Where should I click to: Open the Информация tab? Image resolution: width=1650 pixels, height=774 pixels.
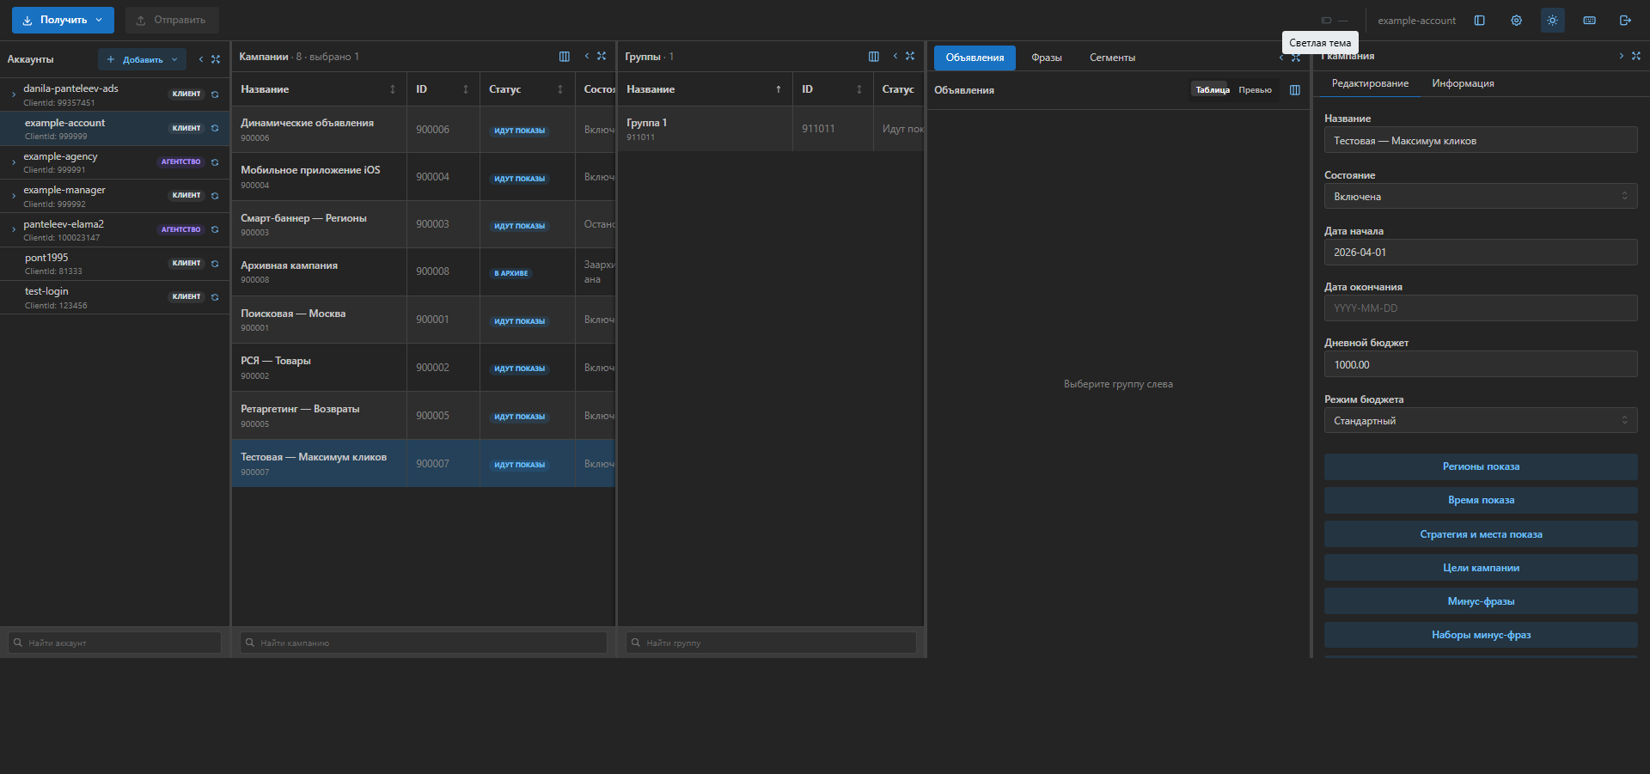(x=1463, y=83)
